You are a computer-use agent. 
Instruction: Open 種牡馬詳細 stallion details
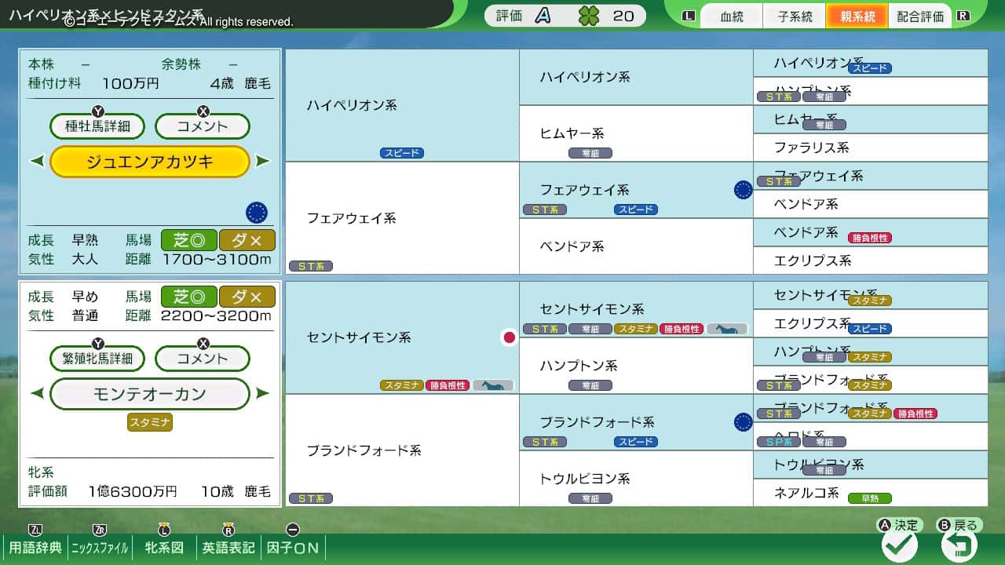[x=98, y=126]
